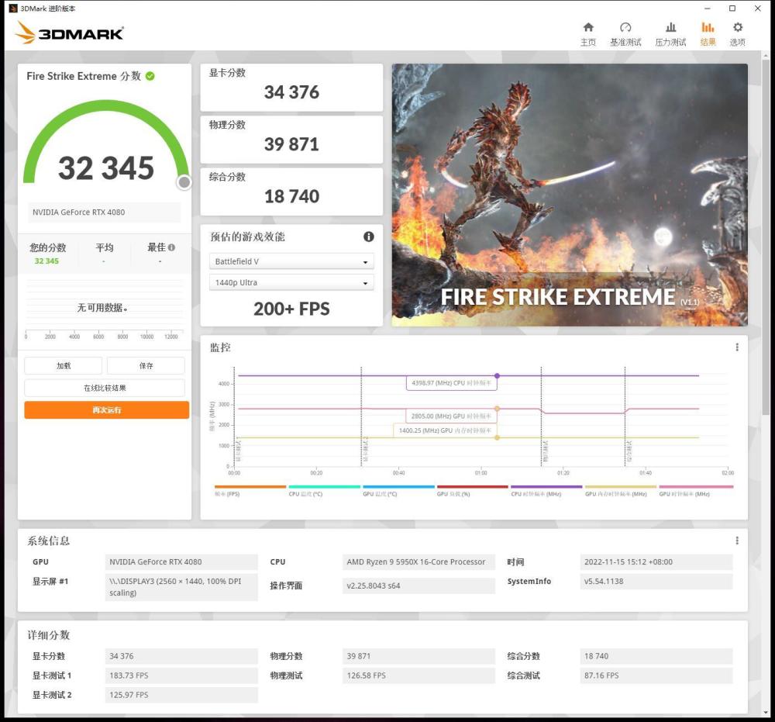Screen dimensions: 775x722
Task: Click the 200+ FPS estimate
Action: (x=291, y=309)
